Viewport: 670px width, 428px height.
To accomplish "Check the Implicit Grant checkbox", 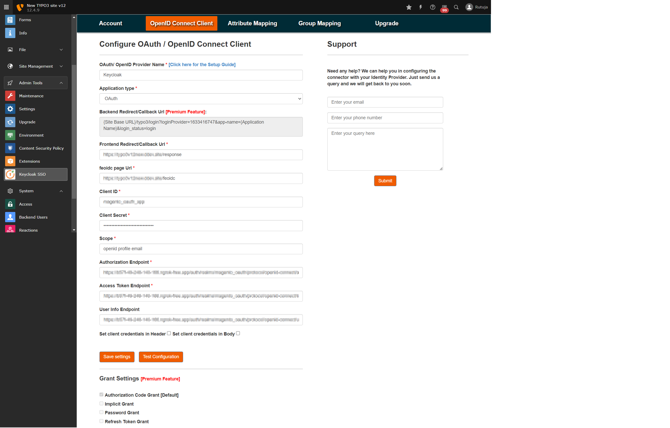I will pos(101,403).
